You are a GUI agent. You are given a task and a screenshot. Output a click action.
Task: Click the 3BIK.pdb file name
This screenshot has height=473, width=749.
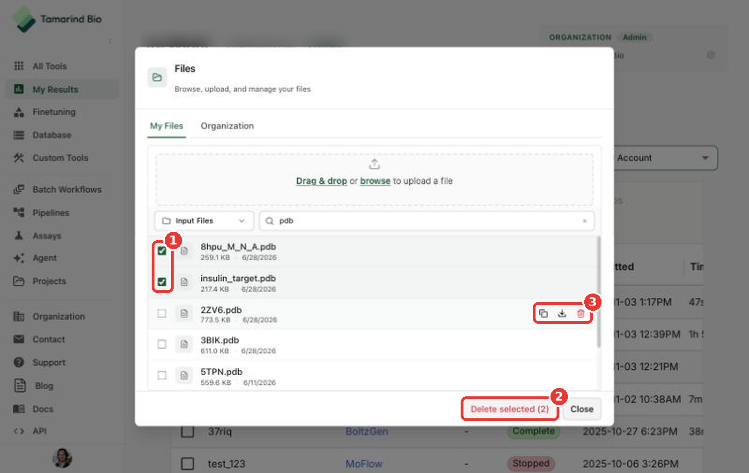coord(220,340)
